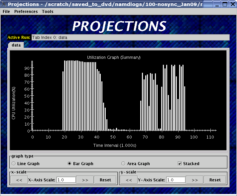The image size is (237, 196).
Task: Open the Preferences menu
Action: 26,11
